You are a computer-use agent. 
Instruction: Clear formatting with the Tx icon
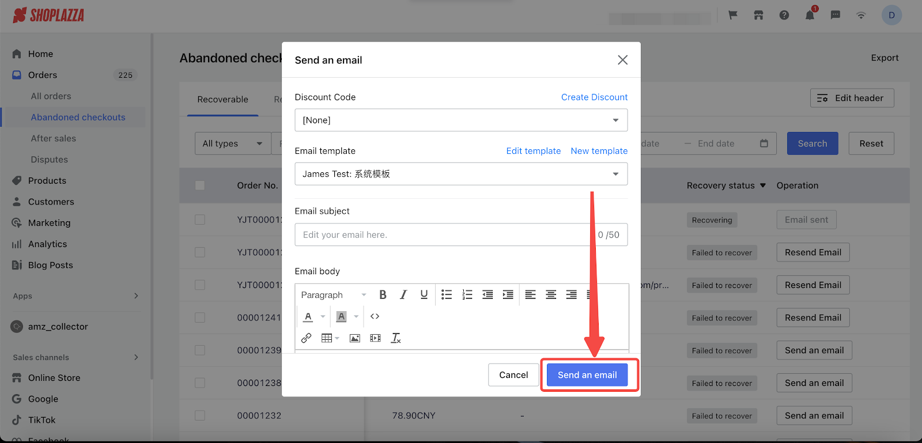pyautogui.click(x=396, y=338)
